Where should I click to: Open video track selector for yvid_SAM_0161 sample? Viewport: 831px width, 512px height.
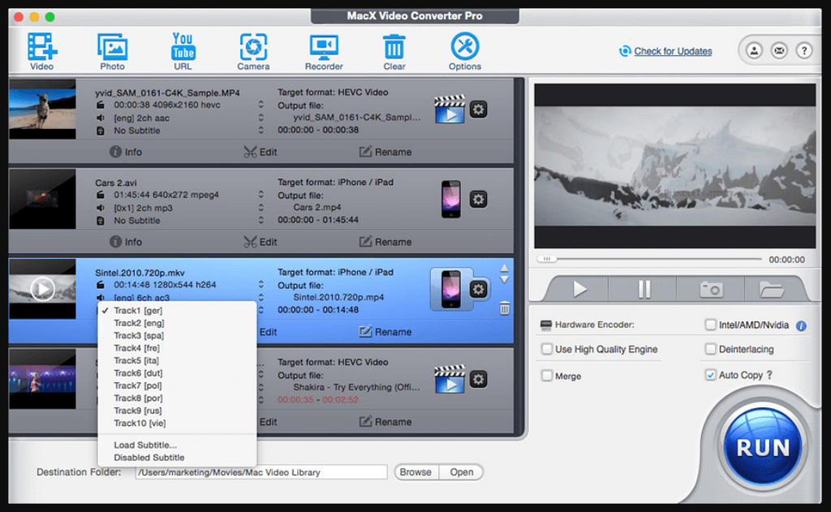tap(260, 105)
